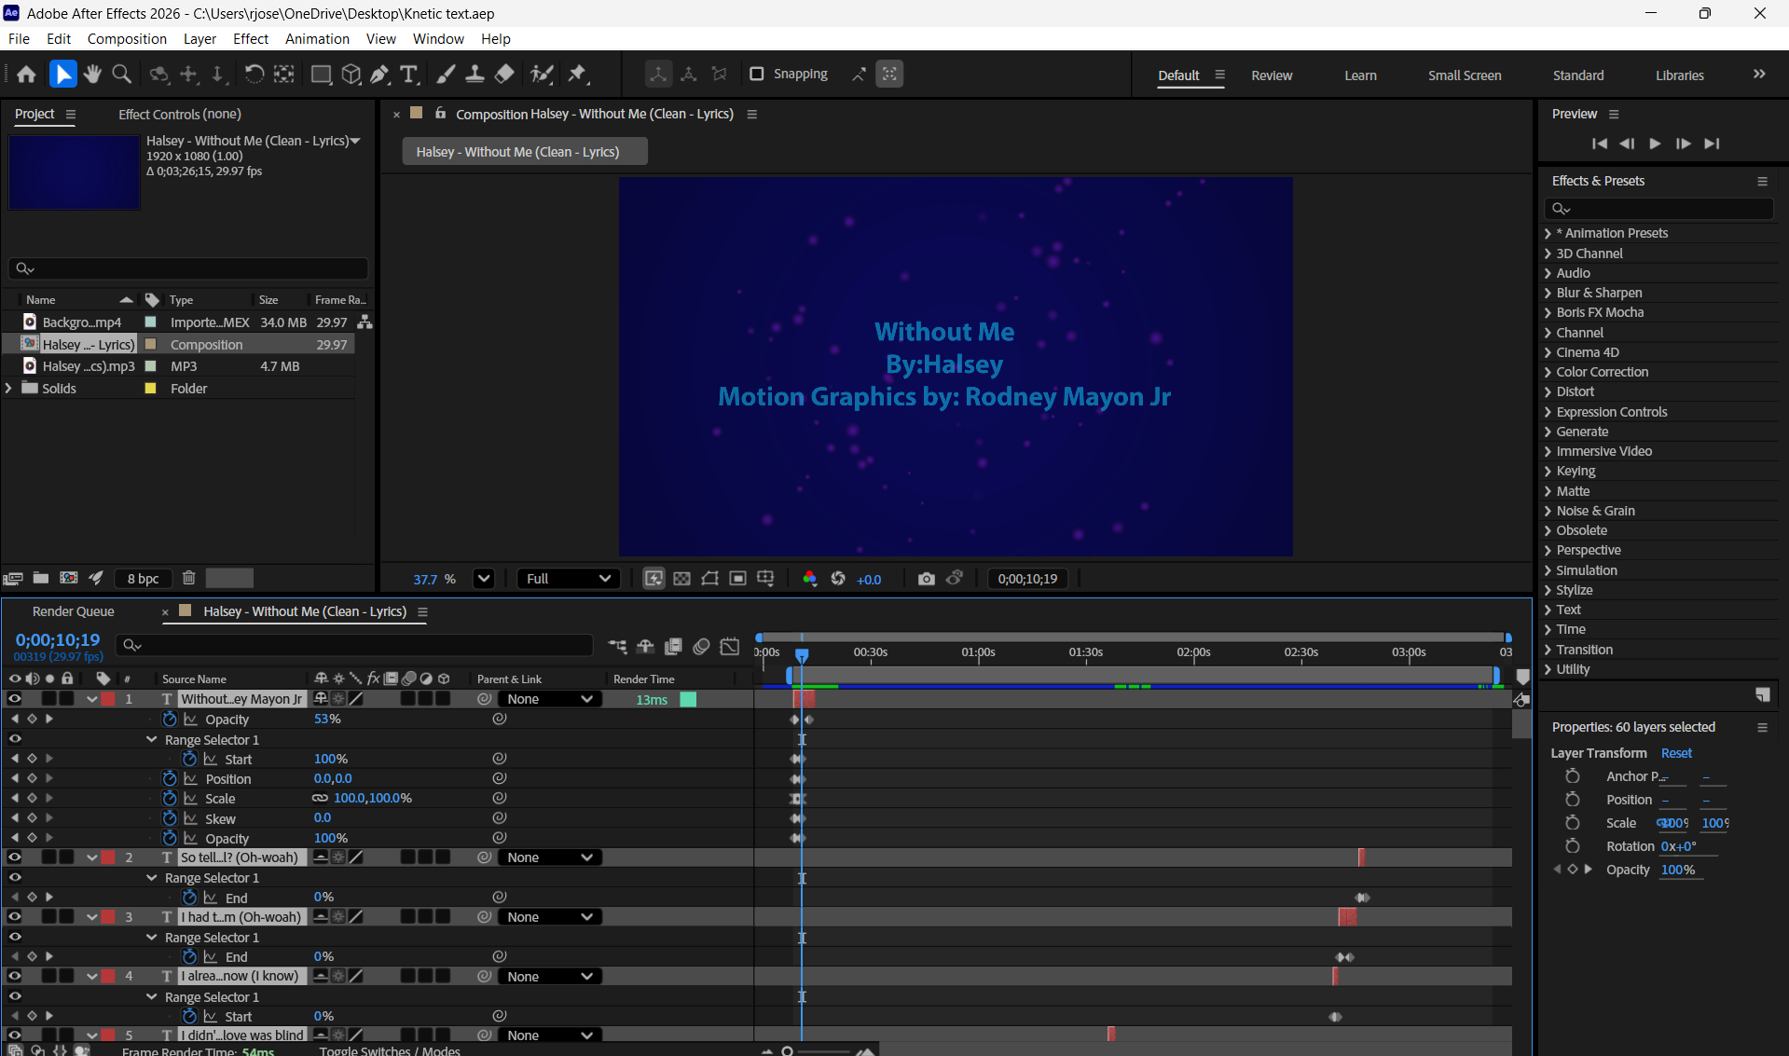Hide layer 3 I had t..m (Oh-woah)

tap(15, 917)
